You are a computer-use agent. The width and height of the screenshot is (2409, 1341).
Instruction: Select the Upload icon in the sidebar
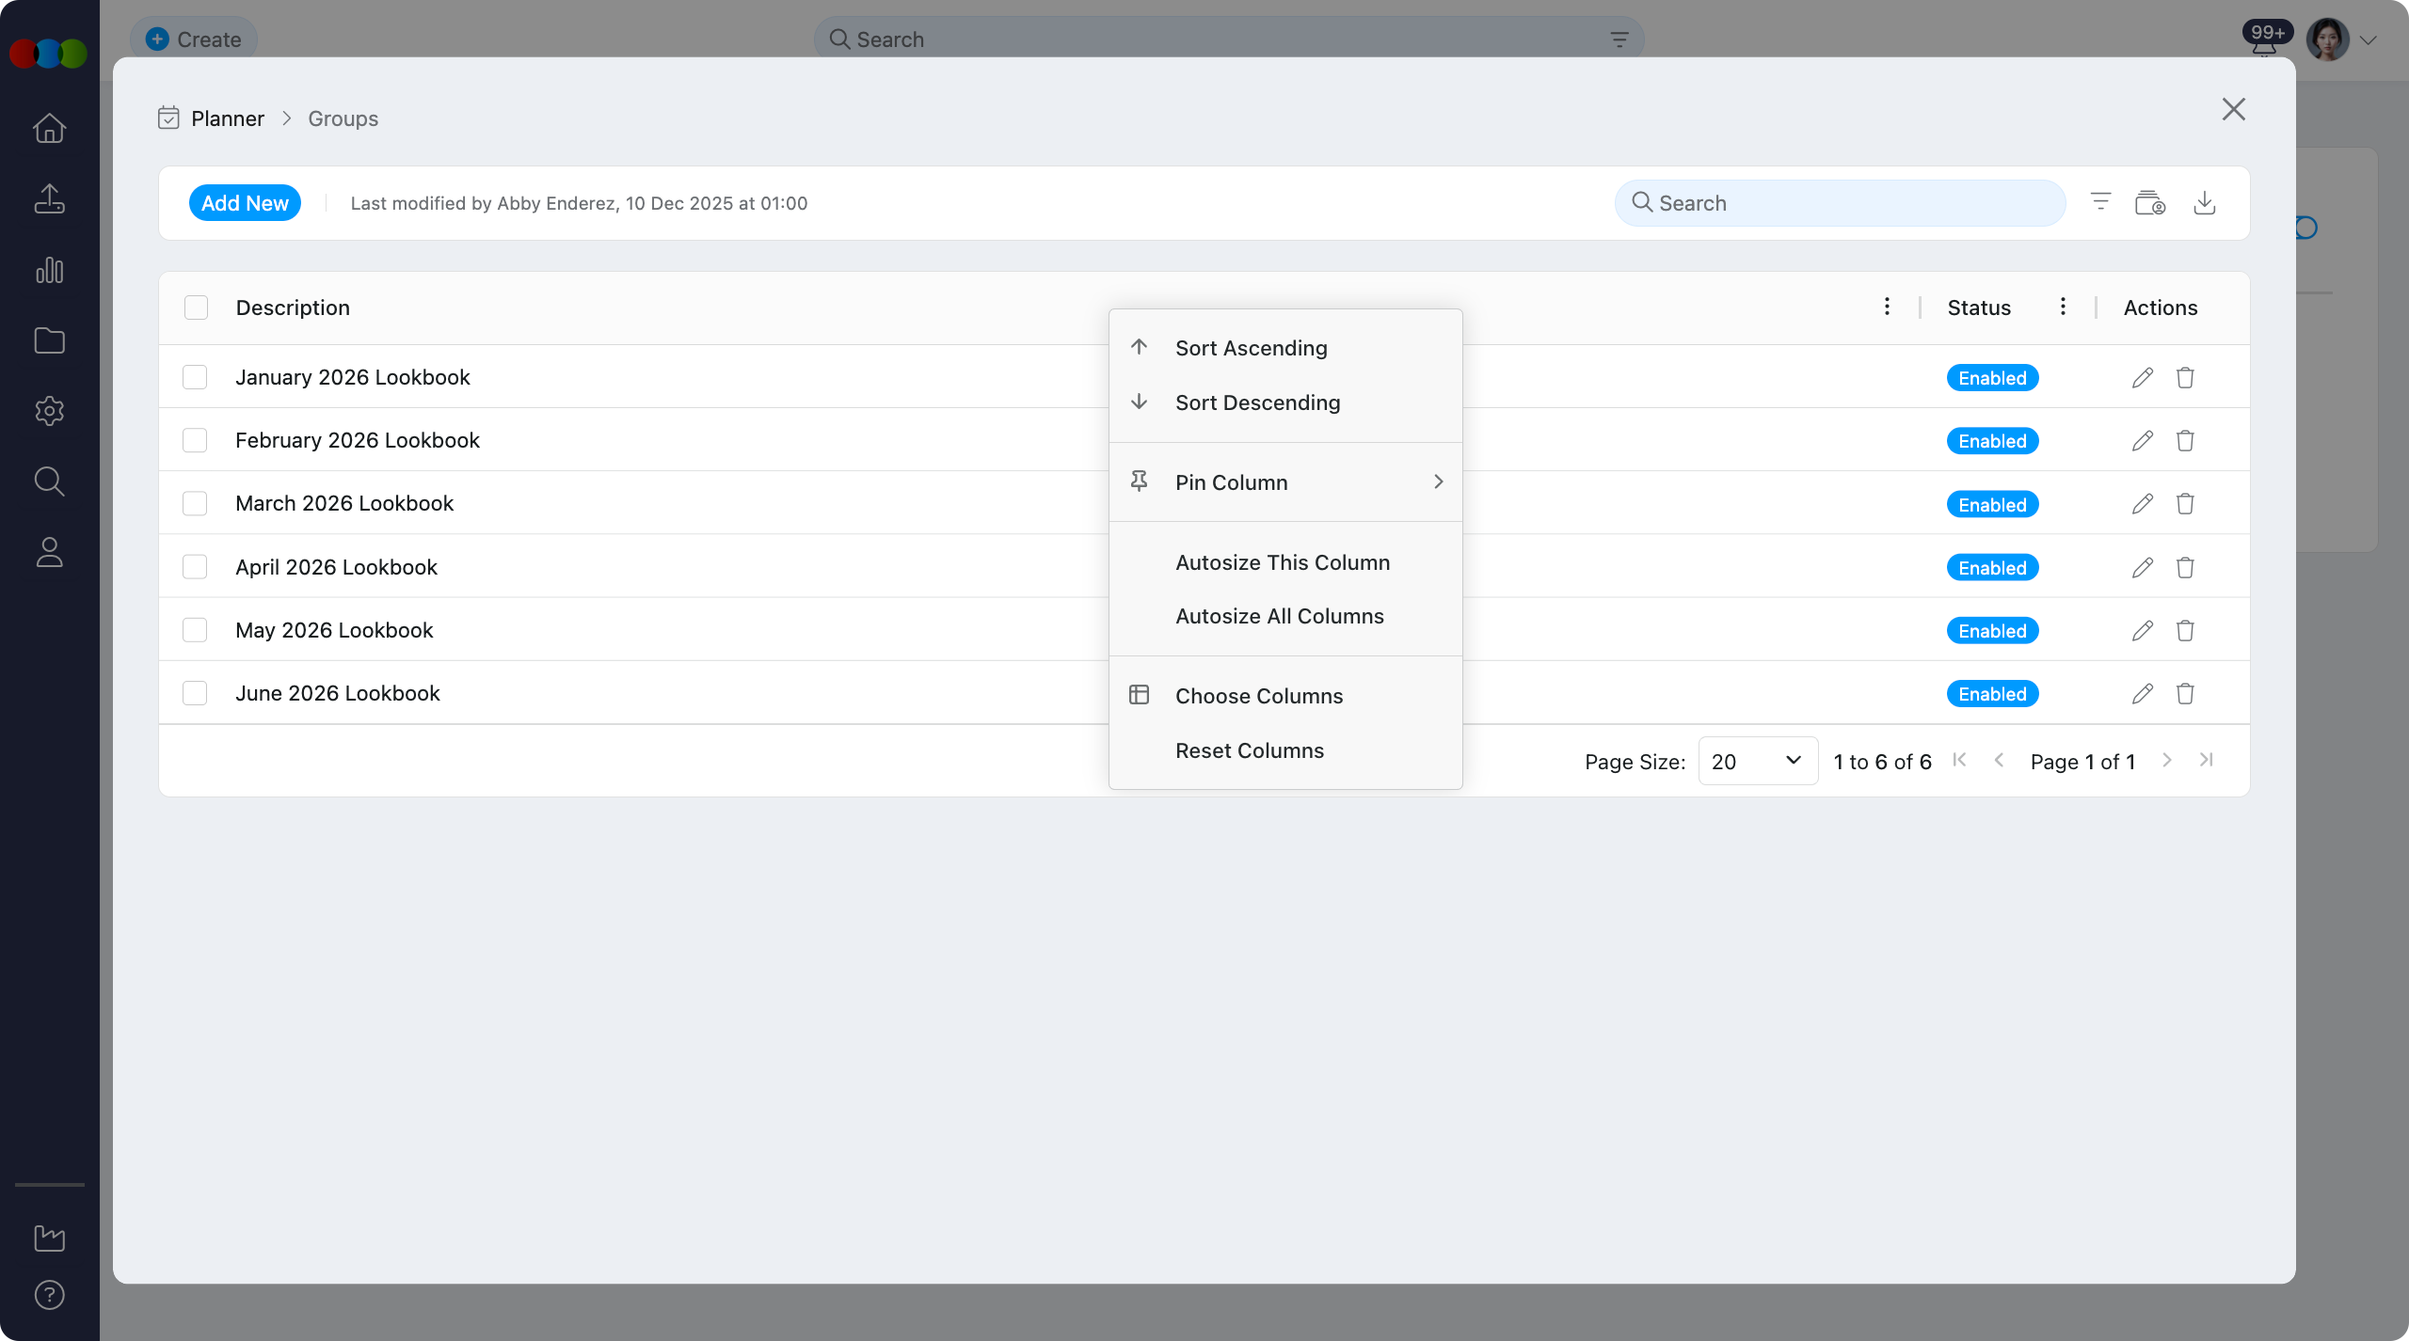click(49, 199)
